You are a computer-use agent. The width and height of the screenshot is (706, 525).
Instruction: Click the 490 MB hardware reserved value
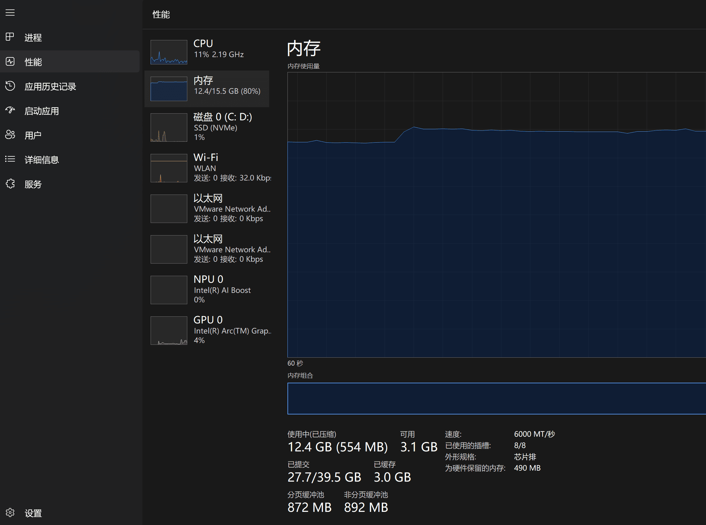527,468
